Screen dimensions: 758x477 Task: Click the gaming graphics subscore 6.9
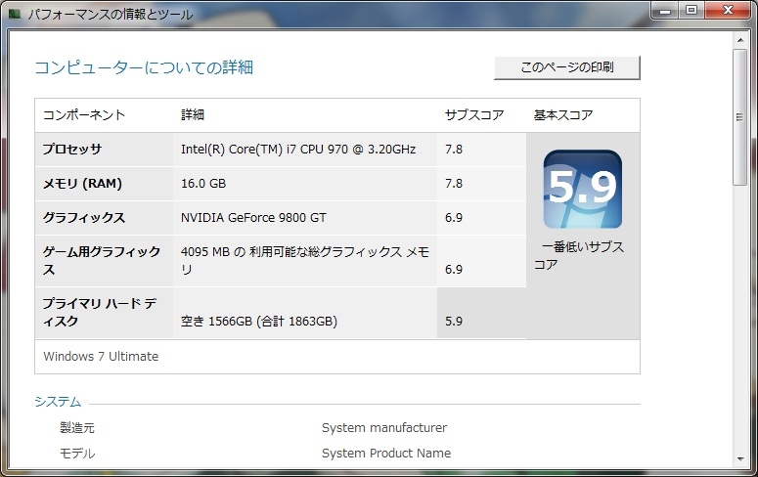tap(454, 270)
